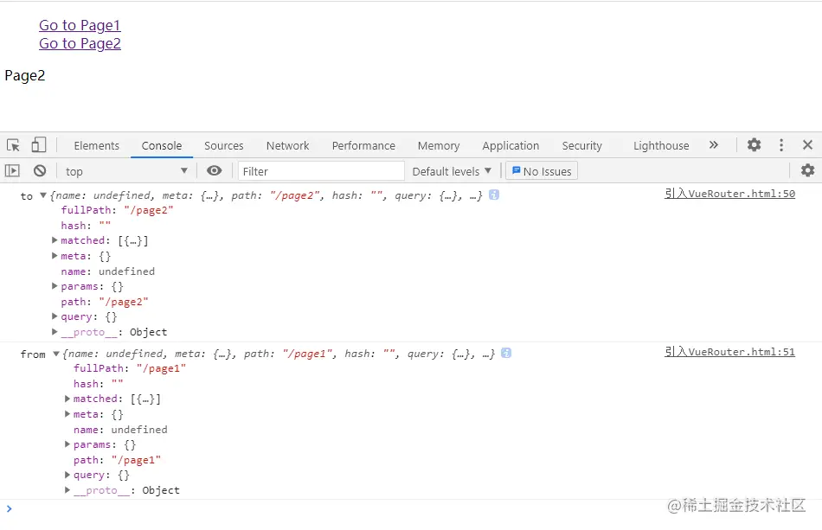The image size is (822, 530).
Task: Follow the Go to Page2 link
Action: (80, 43)
